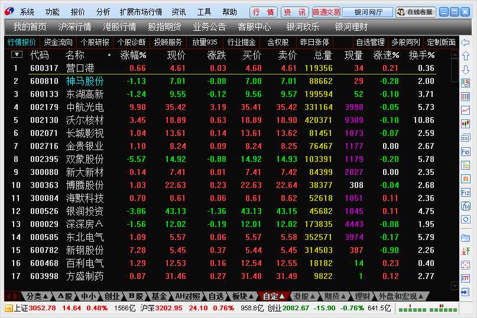477x318 pixels.
Task: Open the 分析 menu
Action: [x=103, y=12]
